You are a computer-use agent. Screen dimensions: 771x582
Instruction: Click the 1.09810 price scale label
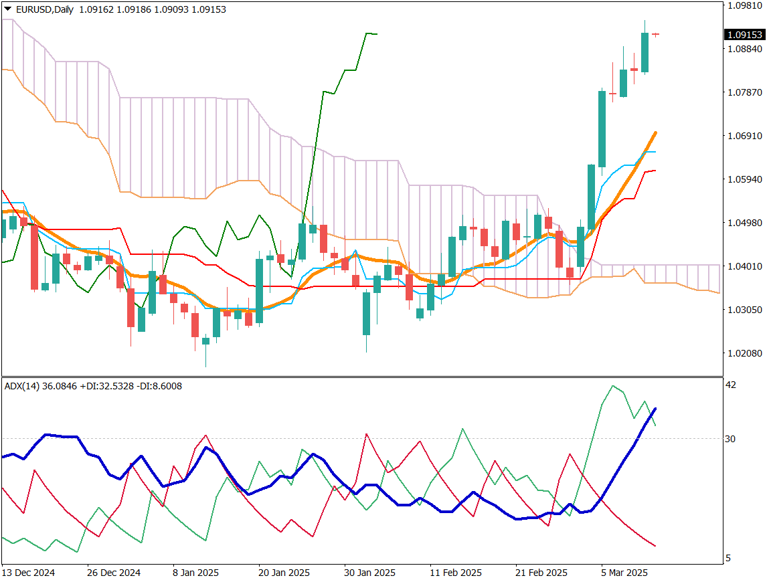click(x=744, y=5)
